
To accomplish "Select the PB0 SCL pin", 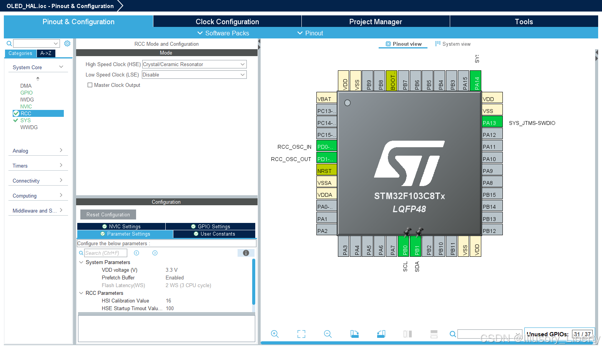I will tap(404, 246).
